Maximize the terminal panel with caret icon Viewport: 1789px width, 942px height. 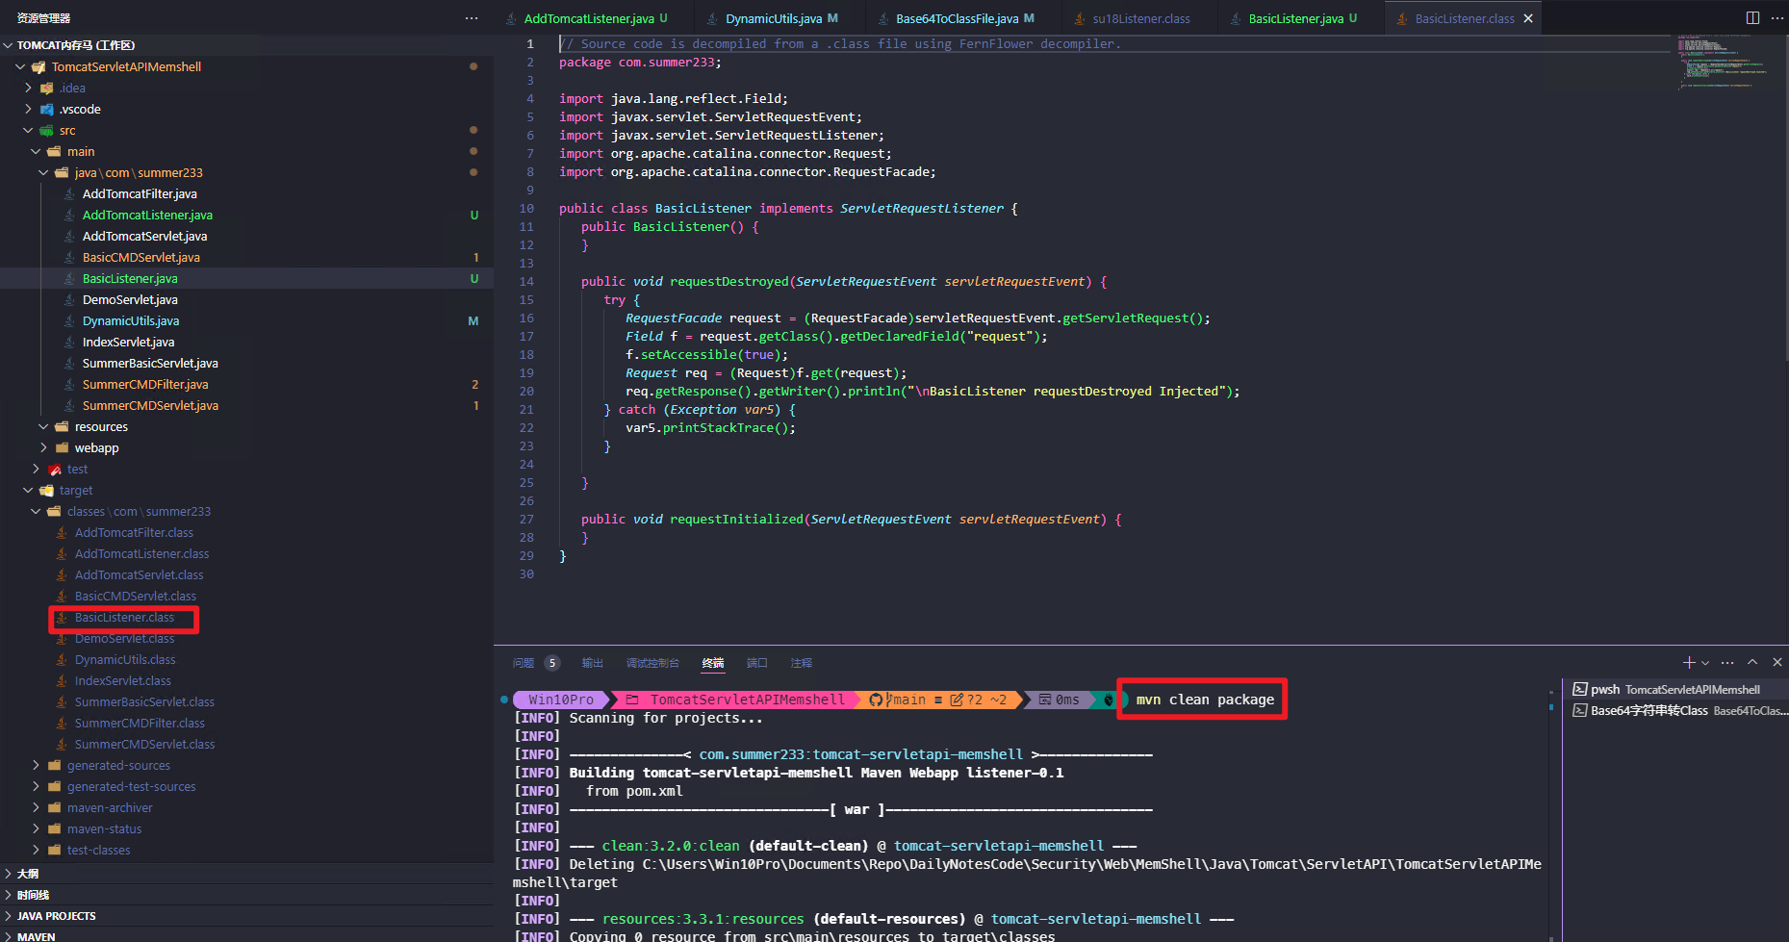coord(1752,662)
